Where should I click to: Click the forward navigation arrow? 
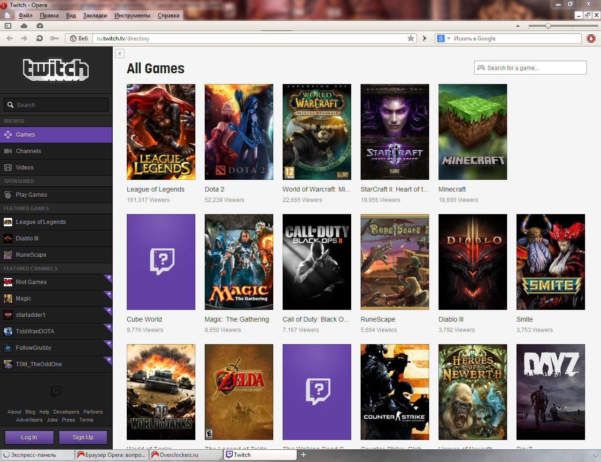[24, 38]
